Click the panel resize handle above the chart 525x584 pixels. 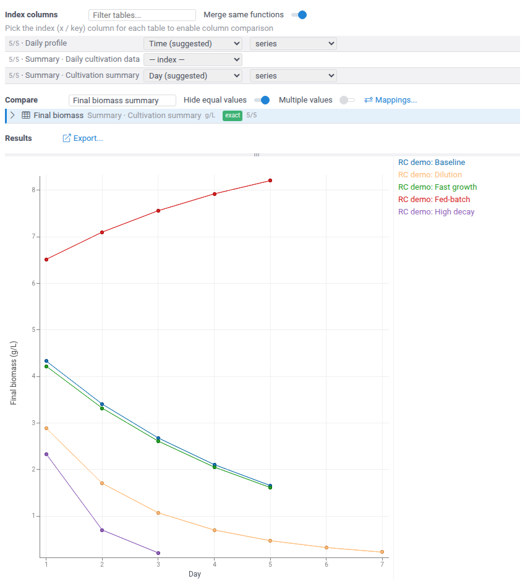(257, 154)
